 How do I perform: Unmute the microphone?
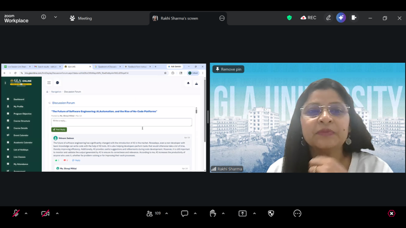click(x=16, y=213)
